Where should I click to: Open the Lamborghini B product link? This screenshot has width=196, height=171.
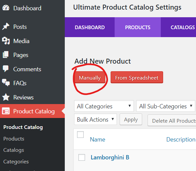tap(110, 157)
